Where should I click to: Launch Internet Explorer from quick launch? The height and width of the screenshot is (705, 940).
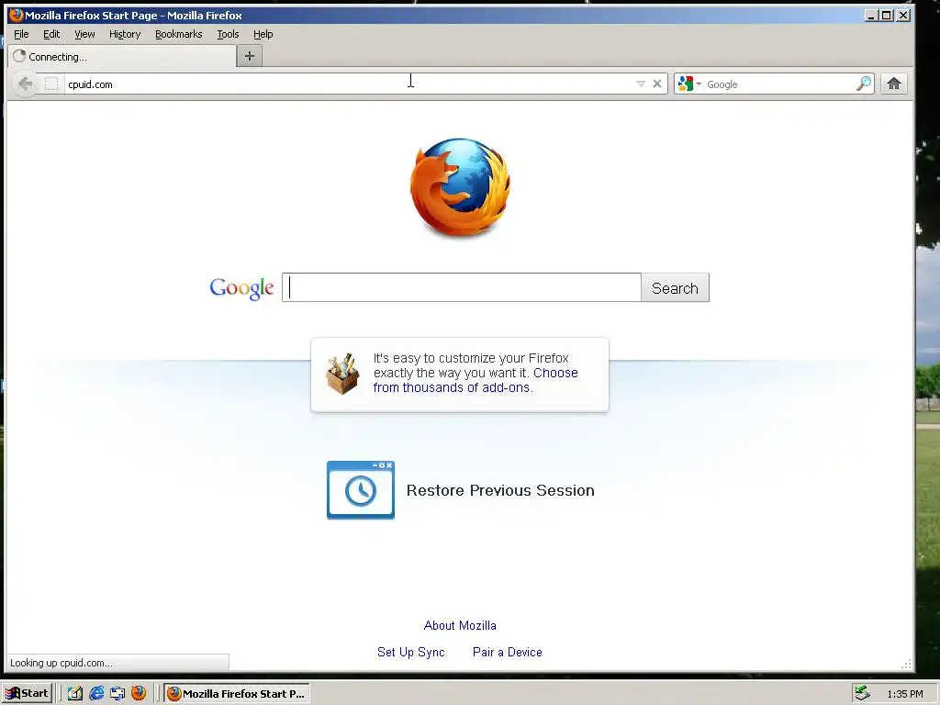pos(95,693)
